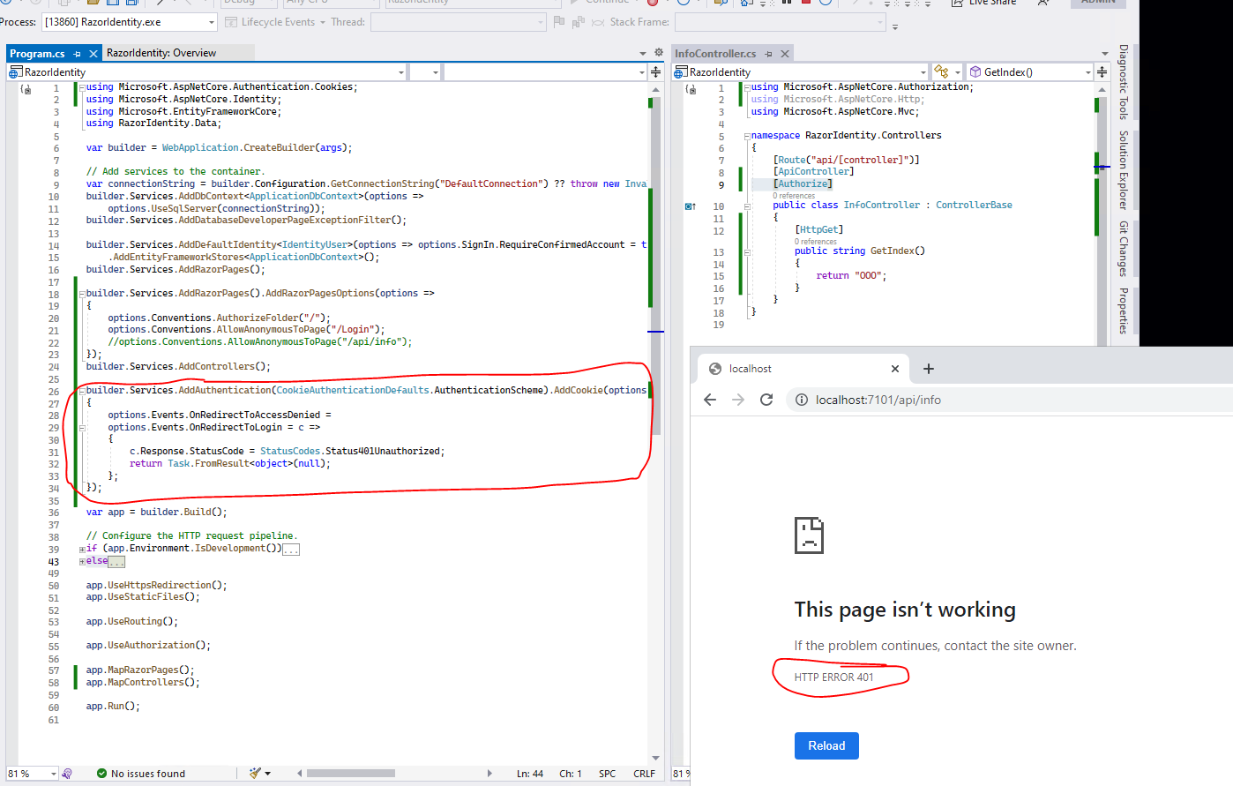The width and height of the screenshot is (1233, 786).
Task: Click the flag threads icon
Action: tap(559, 21)
